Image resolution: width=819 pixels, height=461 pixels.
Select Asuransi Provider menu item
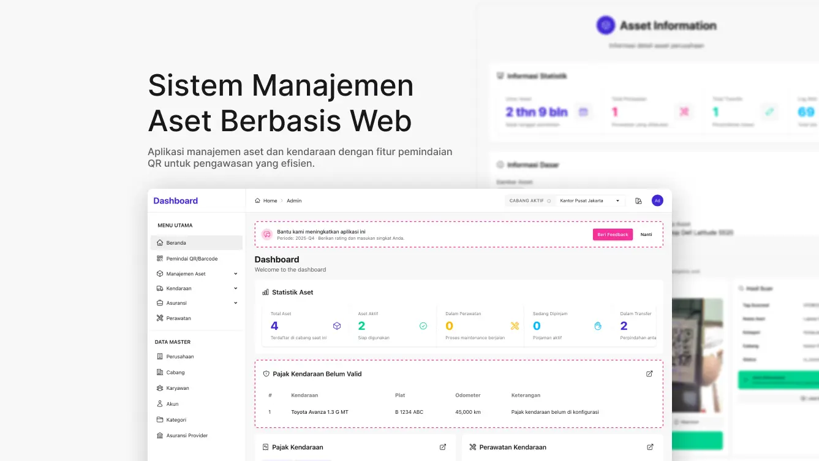[187, 435]
